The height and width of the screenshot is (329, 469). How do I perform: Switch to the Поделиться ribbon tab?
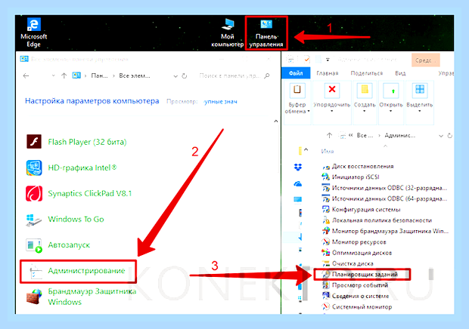click(367, 73)
